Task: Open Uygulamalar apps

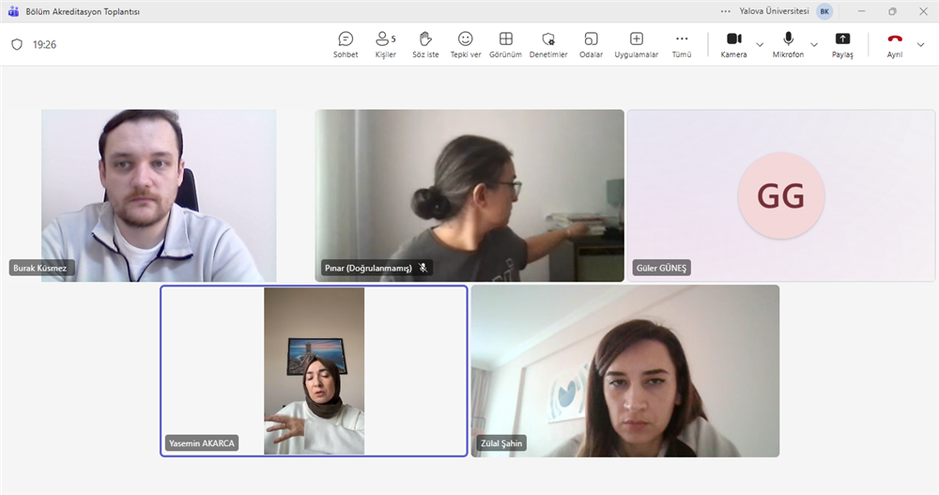Action: click(636, 44)
